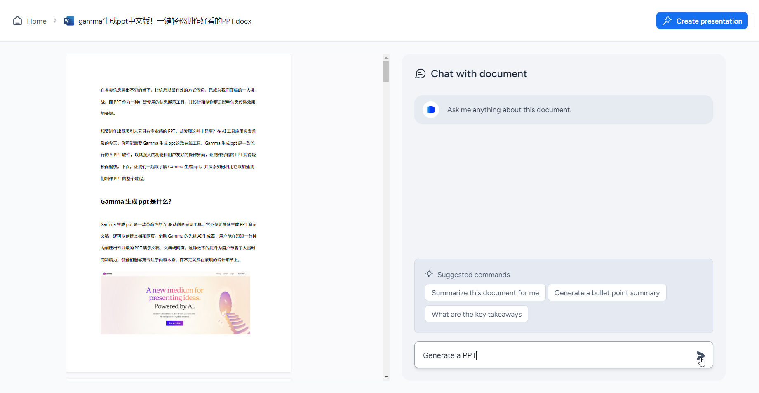Click the document scrollbar thumb

click(x=386, y=71)
